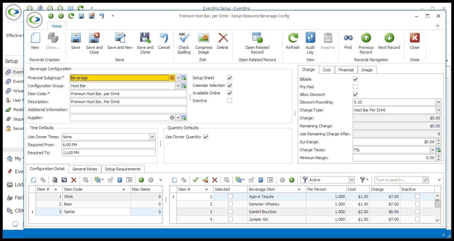Open the Financial tab
Screen dimensions: 454x241
[x=346, y=70]
